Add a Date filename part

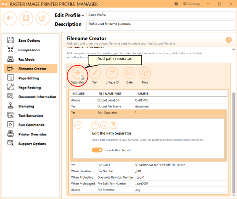(129, 73)
